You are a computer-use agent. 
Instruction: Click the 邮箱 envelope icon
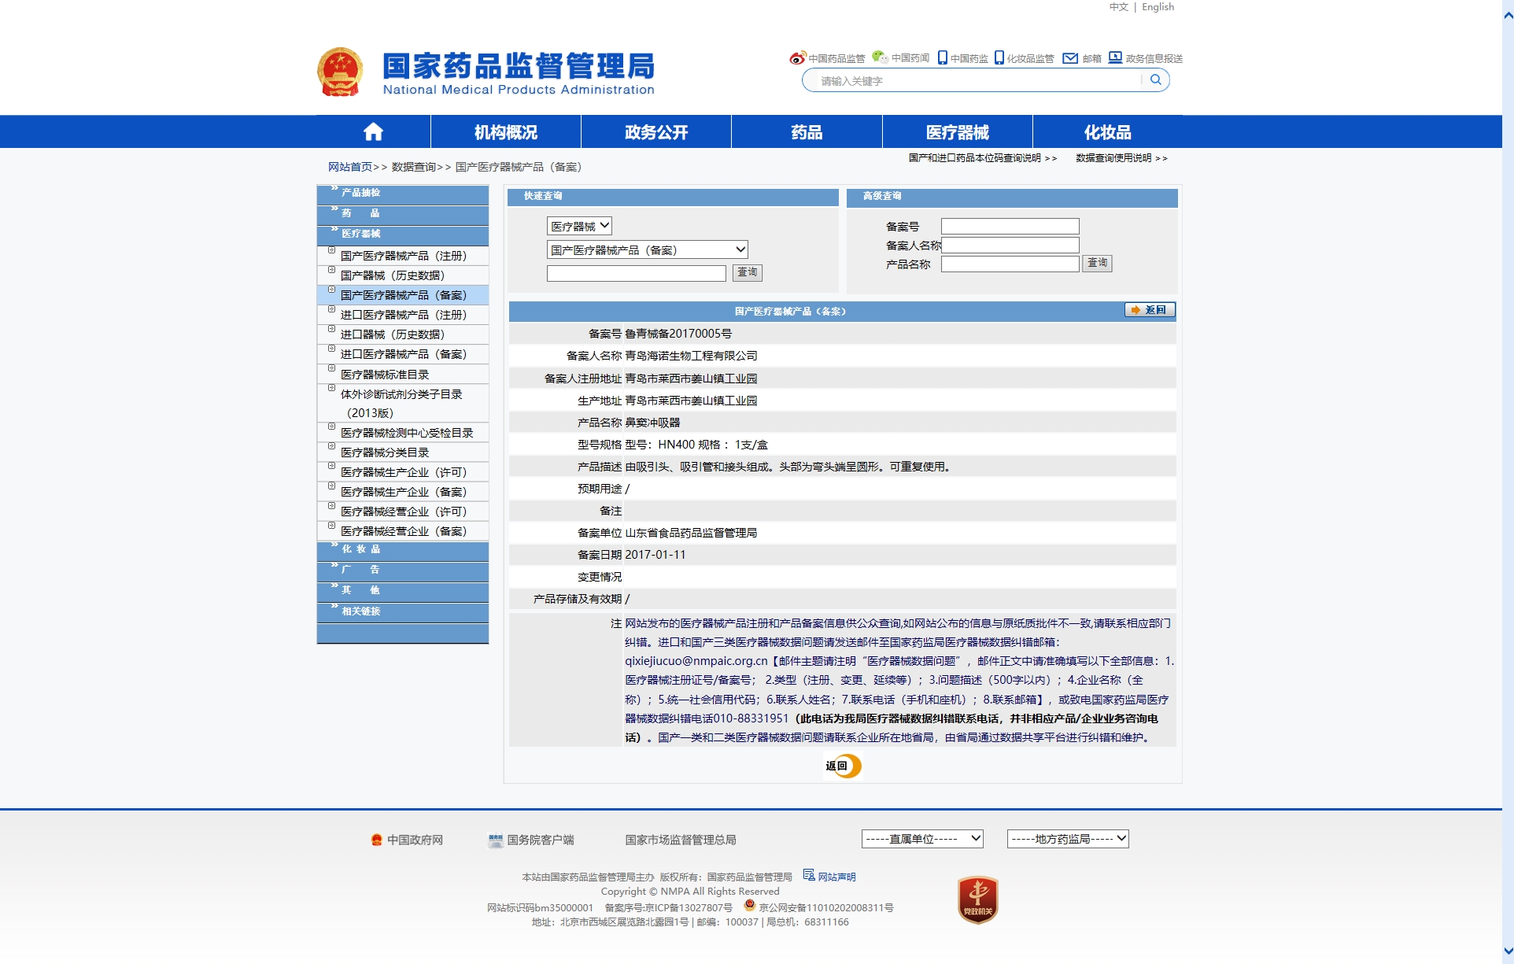point(1069,58)
